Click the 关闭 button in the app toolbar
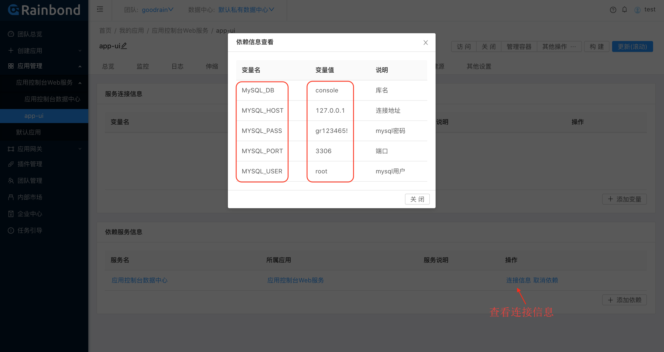664x352 pixels. tap(489, 47)
